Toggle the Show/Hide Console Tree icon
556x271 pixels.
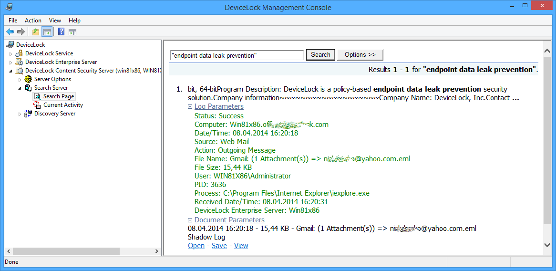[x=47, y=32]
